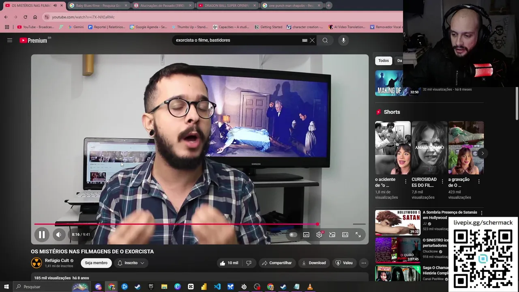Like the video (10 mil)
Image resolution: width=519 pixels, height=292 pixels.
[x=229, y=263]
